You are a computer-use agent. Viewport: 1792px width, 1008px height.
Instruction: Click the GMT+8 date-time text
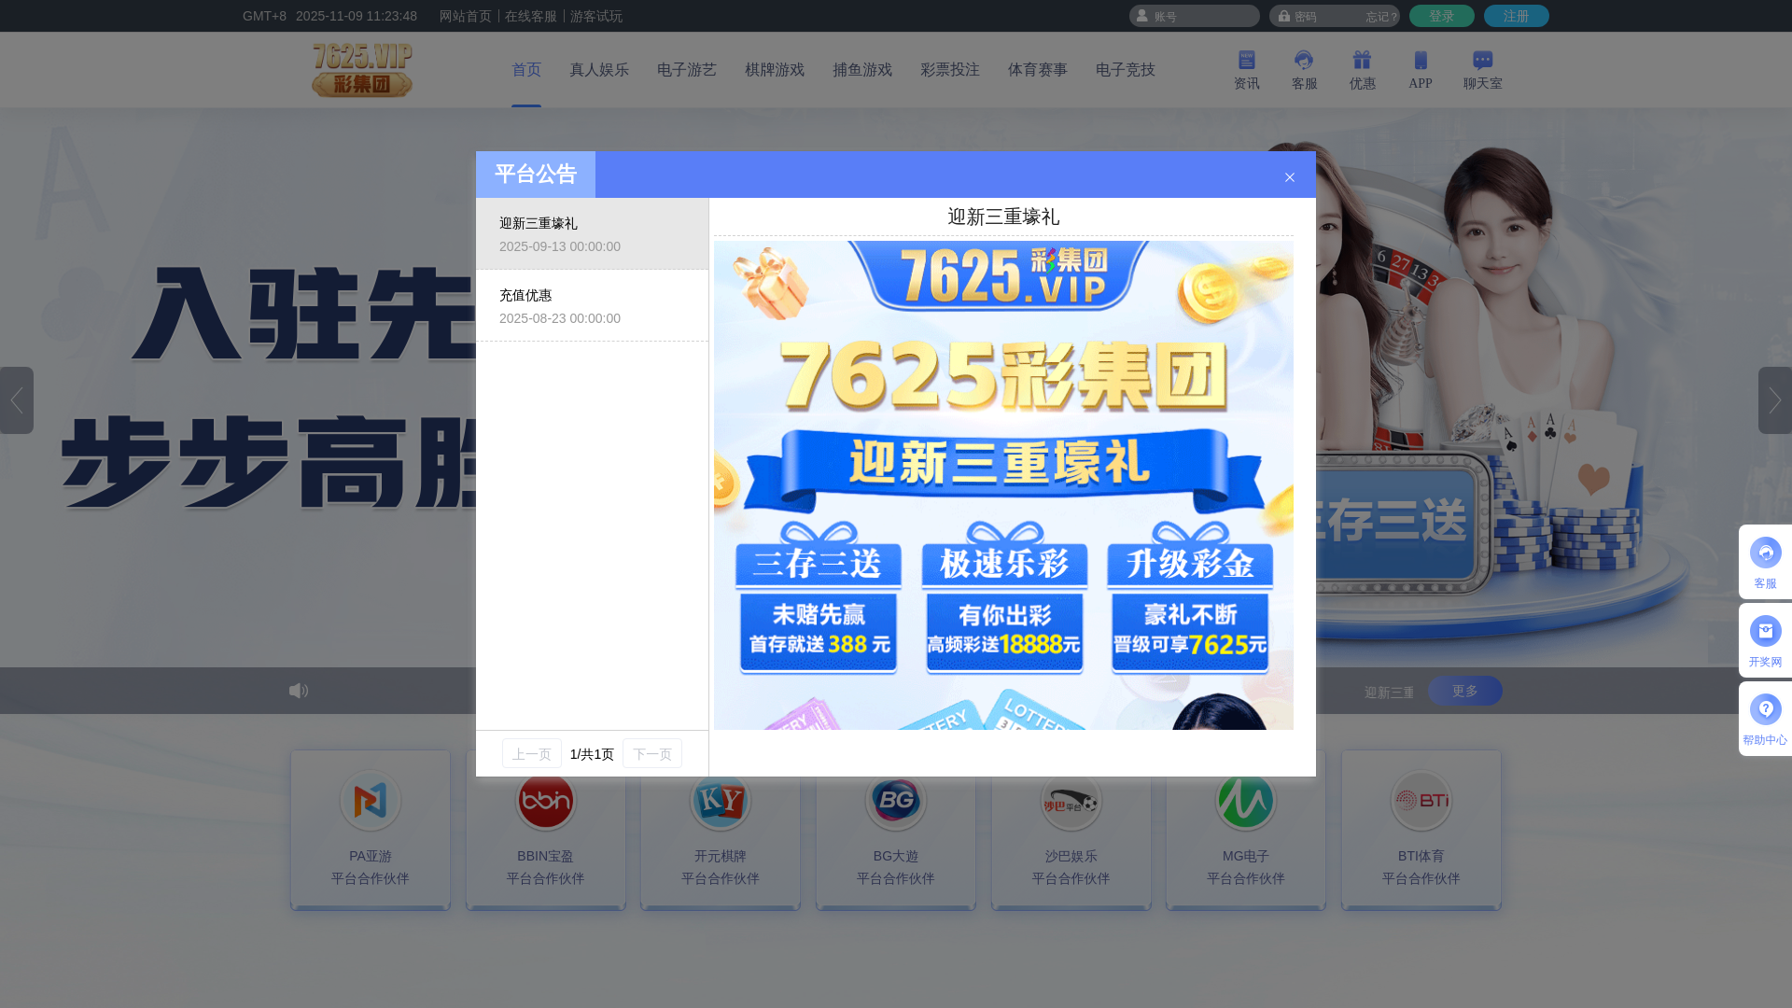tap(329, 16)
